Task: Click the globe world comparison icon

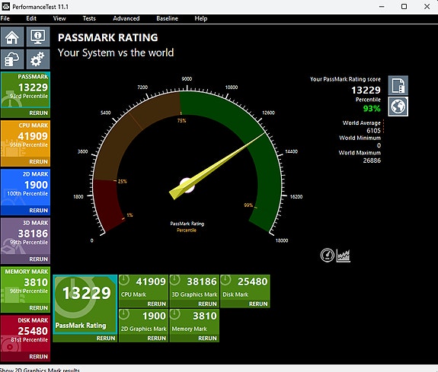Action: tap(398, 107)
